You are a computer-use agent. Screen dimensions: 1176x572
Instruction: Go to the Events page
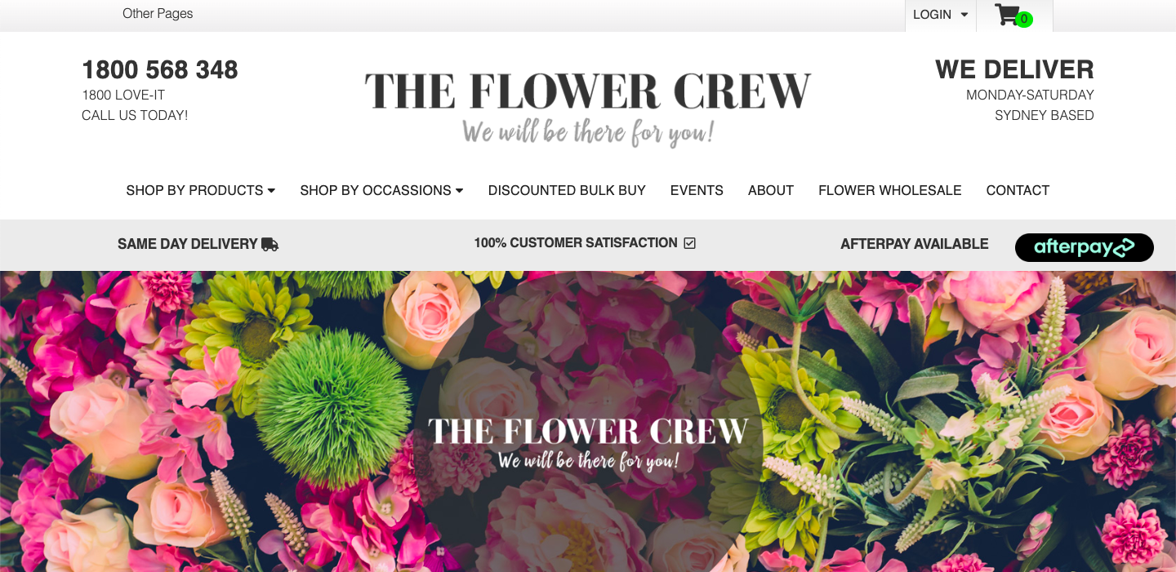(697, 190)
